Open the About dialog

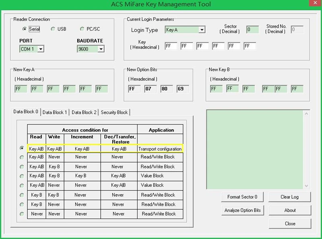pos(290,210)
